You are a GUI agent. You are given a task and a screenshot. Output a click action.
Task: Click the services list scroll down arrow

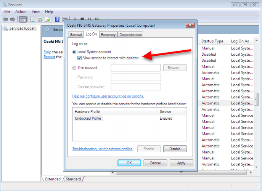[257, 167]
